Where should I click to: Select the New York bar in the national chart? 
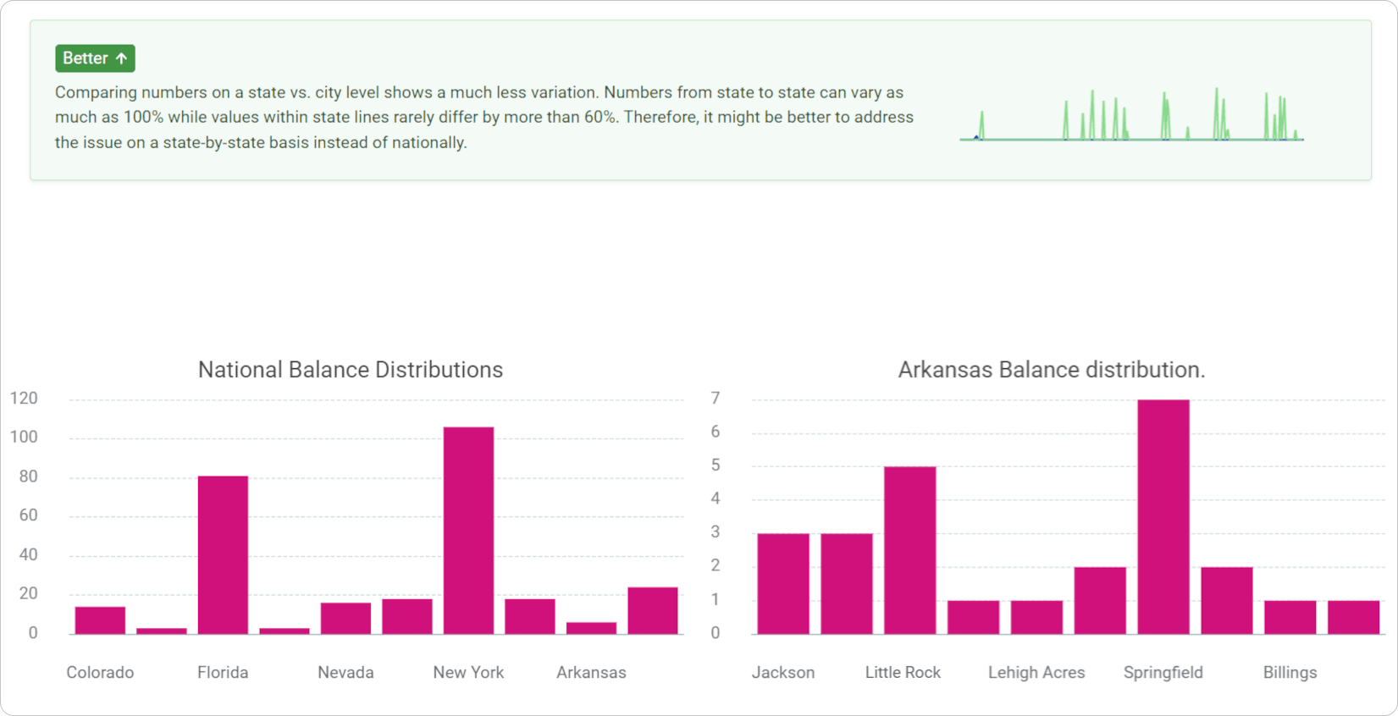click(468, 530)
